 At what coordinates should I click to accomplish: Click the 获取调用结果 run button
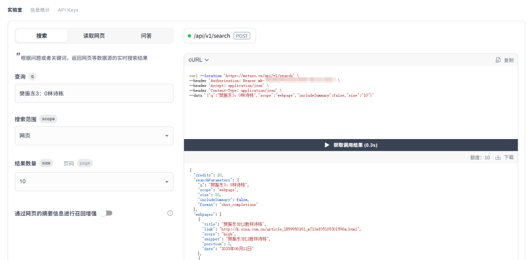click(351, 145)
